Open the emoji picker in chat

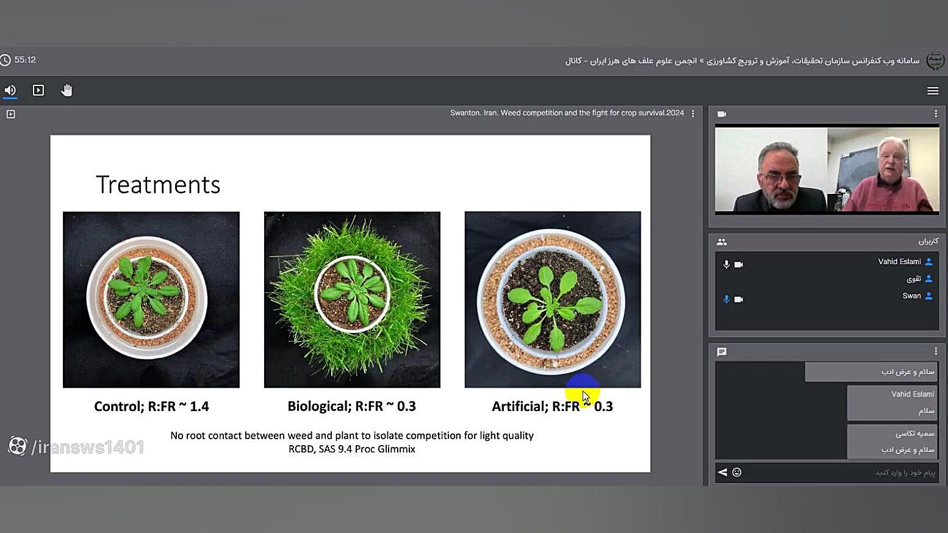click(737, 472)
